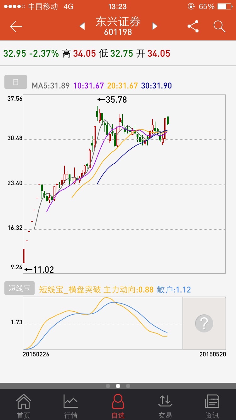The width and height of the screenshot is (236, 420).
Task: Tap the 日 period button
Action: tap(16, 82)
